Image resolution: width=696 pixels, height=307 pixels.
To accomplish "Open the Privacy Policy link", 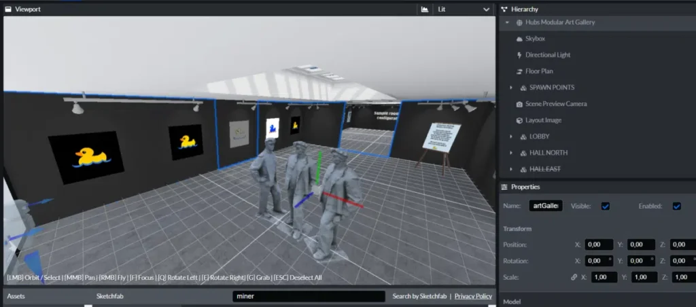I will coord(473,296).
